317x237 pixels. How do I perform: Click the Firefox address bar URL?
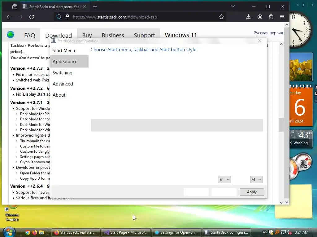coord(115,17)
